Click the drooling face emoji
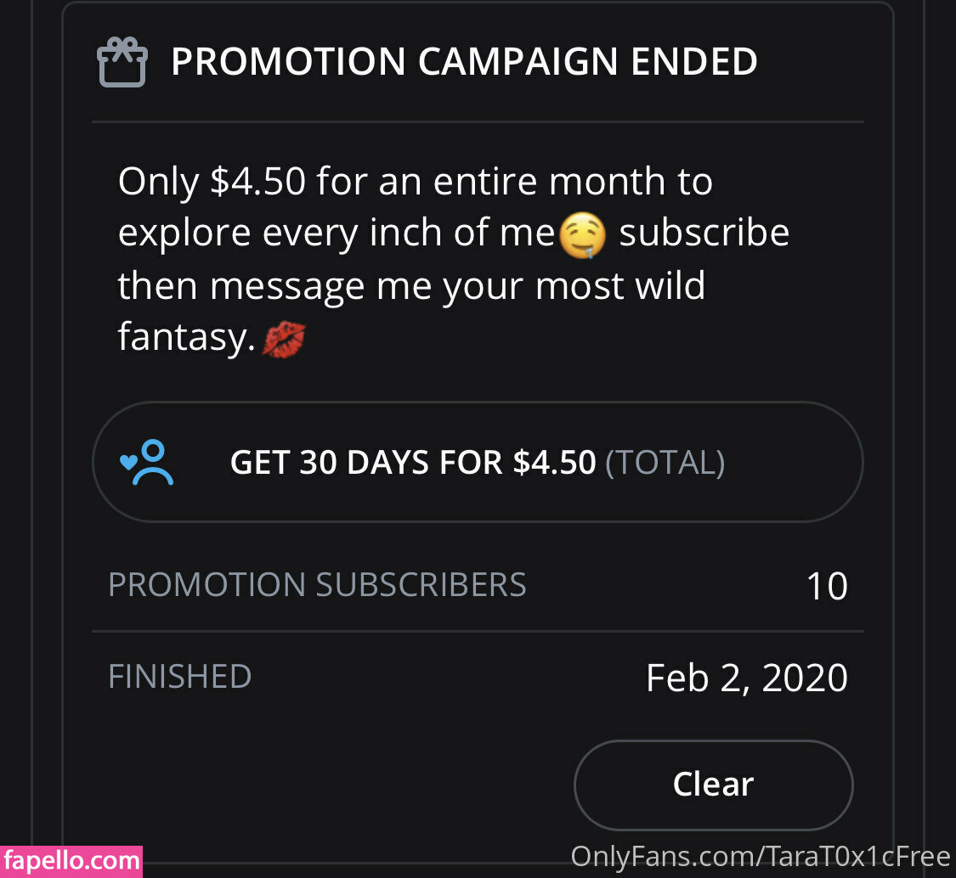 [x=582, y=235]
